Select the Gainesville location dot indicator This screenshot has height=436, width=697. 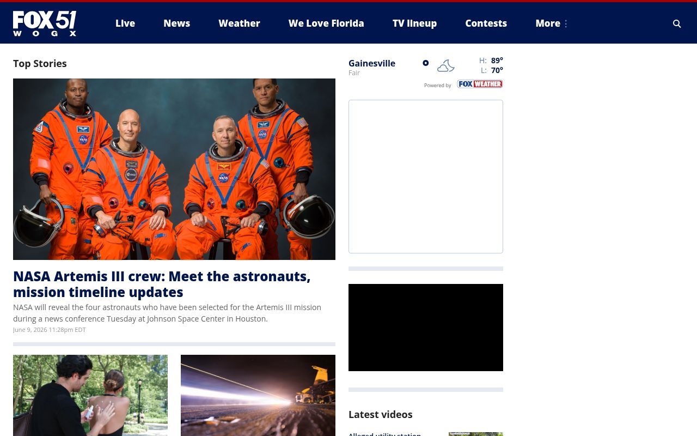point(426,63)
